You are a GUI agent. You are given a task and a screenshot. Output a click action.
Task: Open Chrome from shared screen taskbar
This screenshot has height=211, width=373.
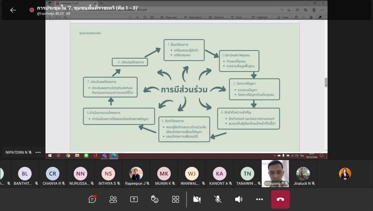(x=68, y=156)
